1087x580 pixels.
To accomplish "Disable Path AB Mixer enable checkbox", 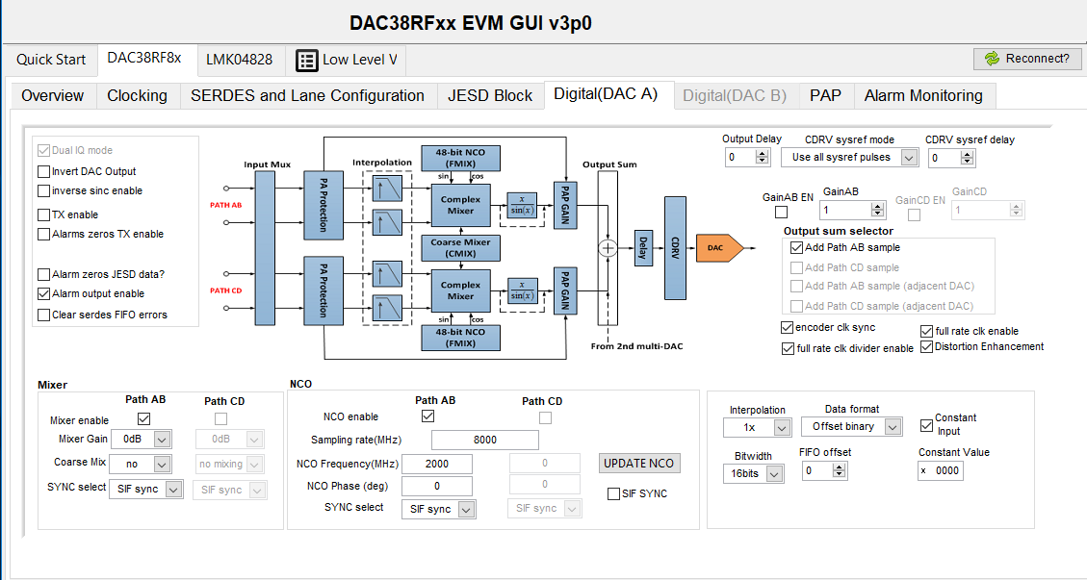I will [x=144, y=418].
